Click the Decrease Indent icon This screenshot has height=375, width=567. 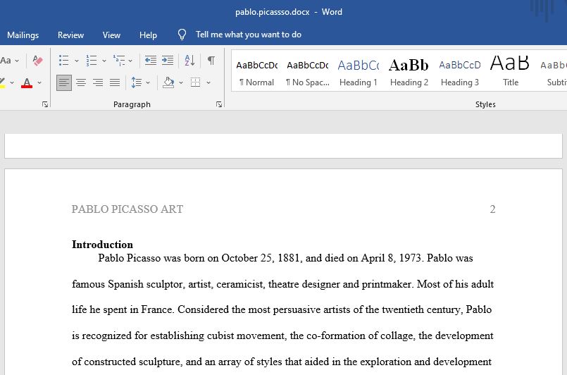coord(151,60)
